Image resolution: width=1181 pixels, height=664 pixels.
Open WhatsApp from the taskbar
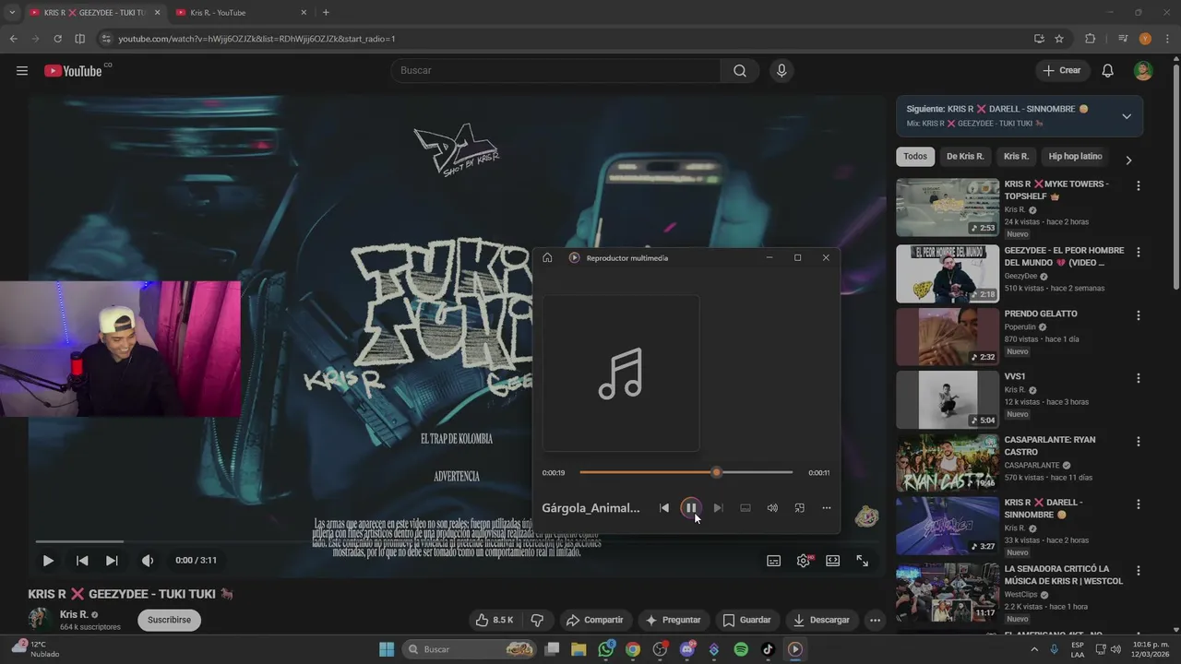click(x=606, y=649)
